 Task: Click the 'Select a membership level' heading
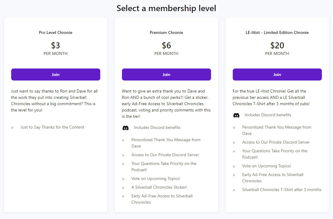[x=166, y=8]
